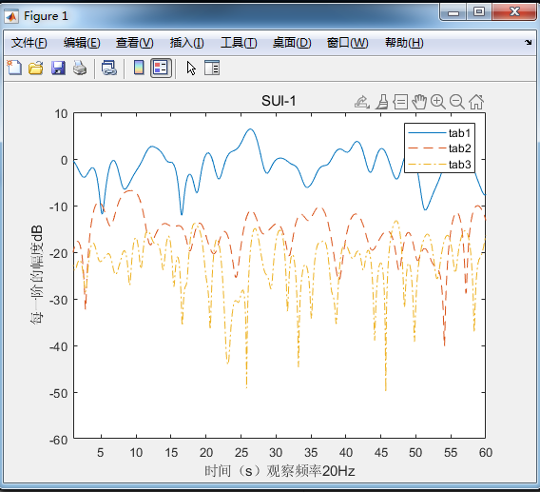Open the 工具(T) menu

point(239,43)
